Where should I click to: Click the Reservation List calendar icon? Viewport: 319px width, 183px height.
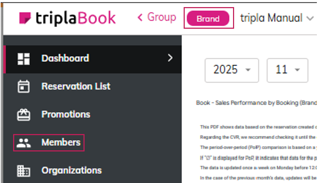click(x=23, y=87)
